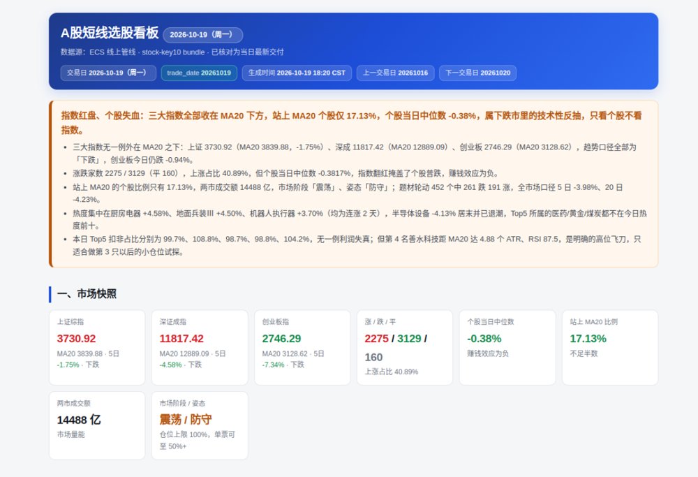Click the "两市成交额" card label
The image size is (698, 477).
pyautogui.click(x=74, y=403)
